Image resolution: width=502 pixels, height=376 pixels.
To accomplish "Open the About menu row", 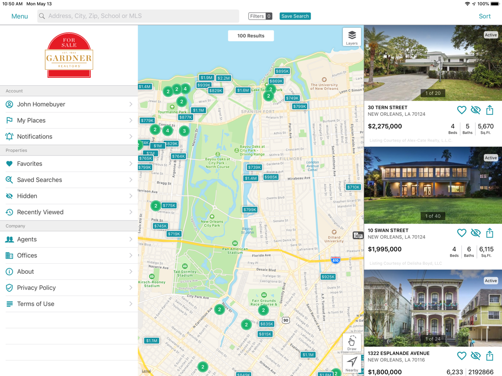I will click(x=69, y=271).
